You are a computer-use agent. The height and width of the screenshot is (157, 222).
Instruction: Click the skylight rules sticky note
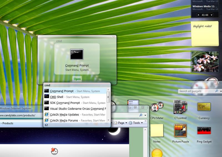coord(205,34)
